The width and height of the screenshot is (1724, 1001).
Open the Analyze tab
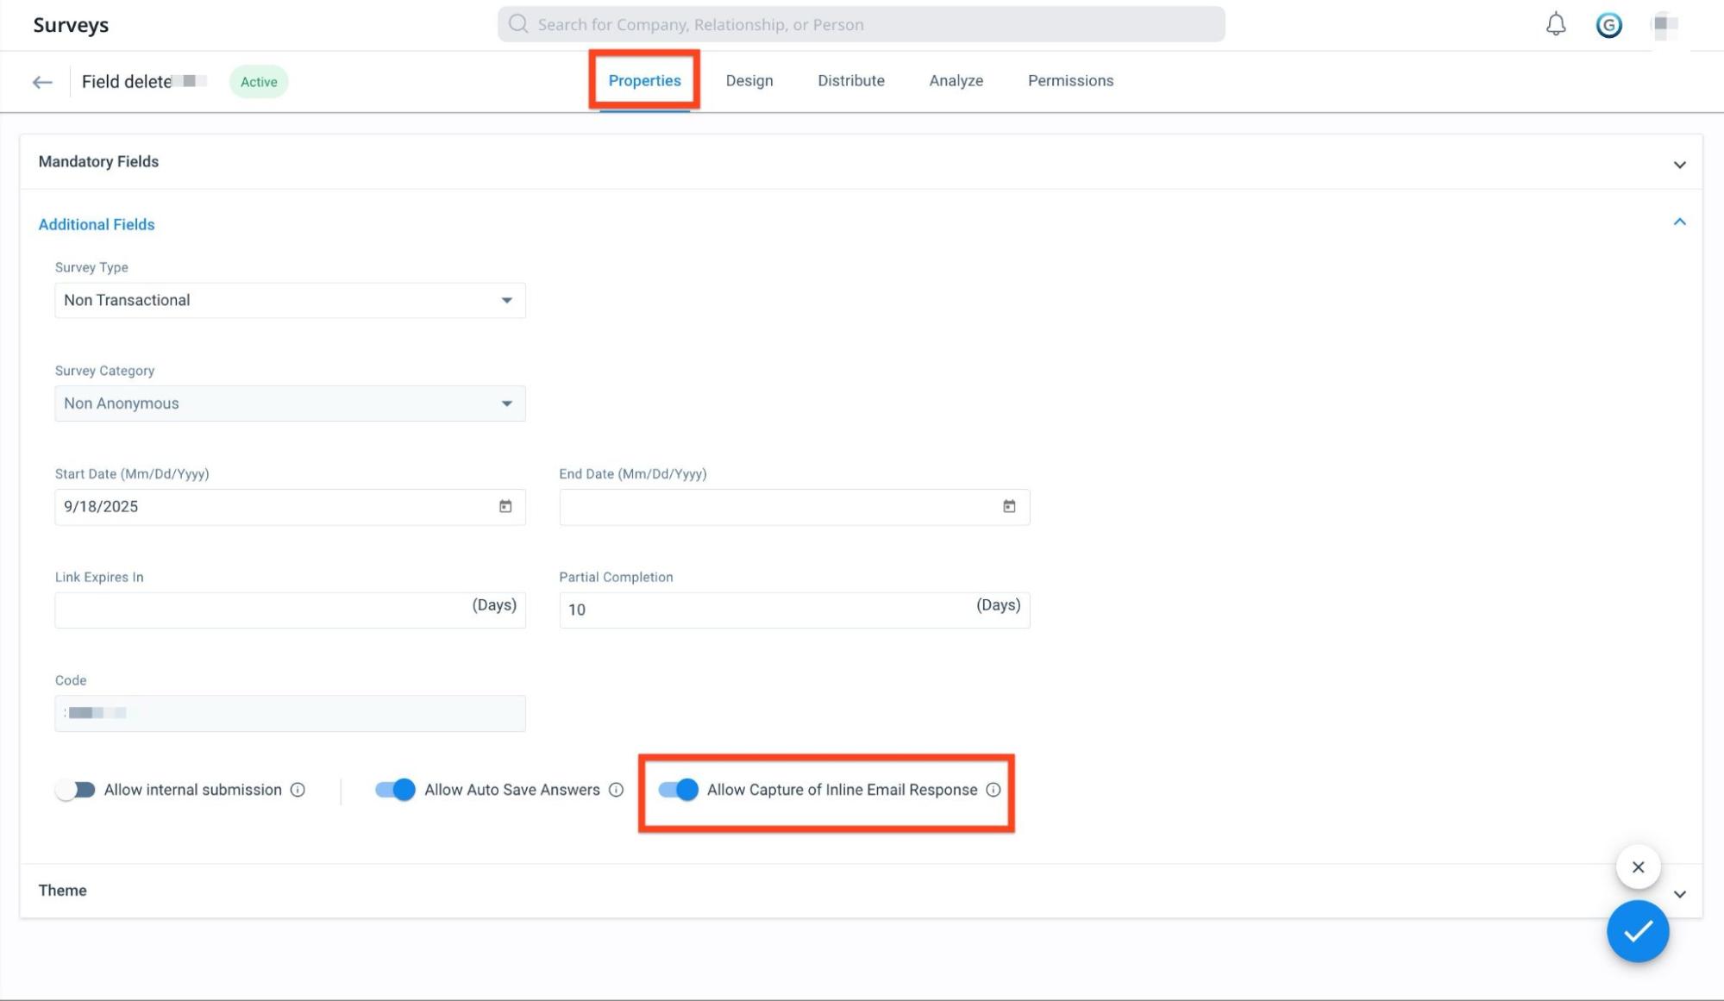point(956,81)
